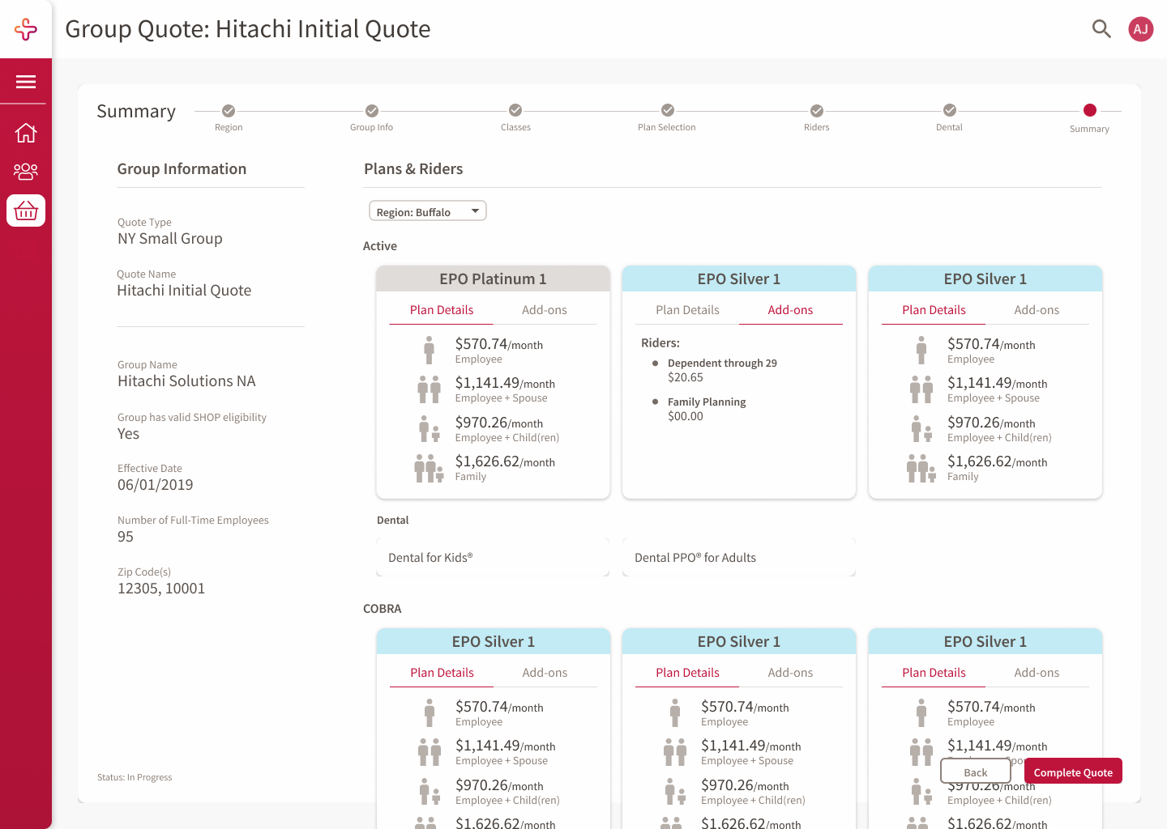Open search with magnifier icon
Image resolution: width=1167 pixels, height=829 pixels.
1101,29
